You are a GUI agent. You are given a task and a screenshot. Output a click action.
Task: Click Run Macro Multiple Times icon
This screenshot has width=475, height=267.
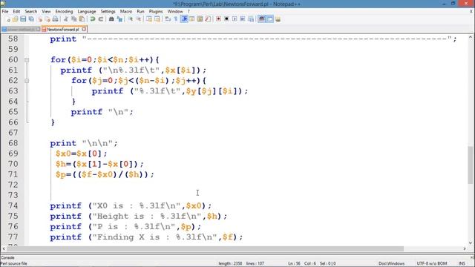[x=243, y=19]
